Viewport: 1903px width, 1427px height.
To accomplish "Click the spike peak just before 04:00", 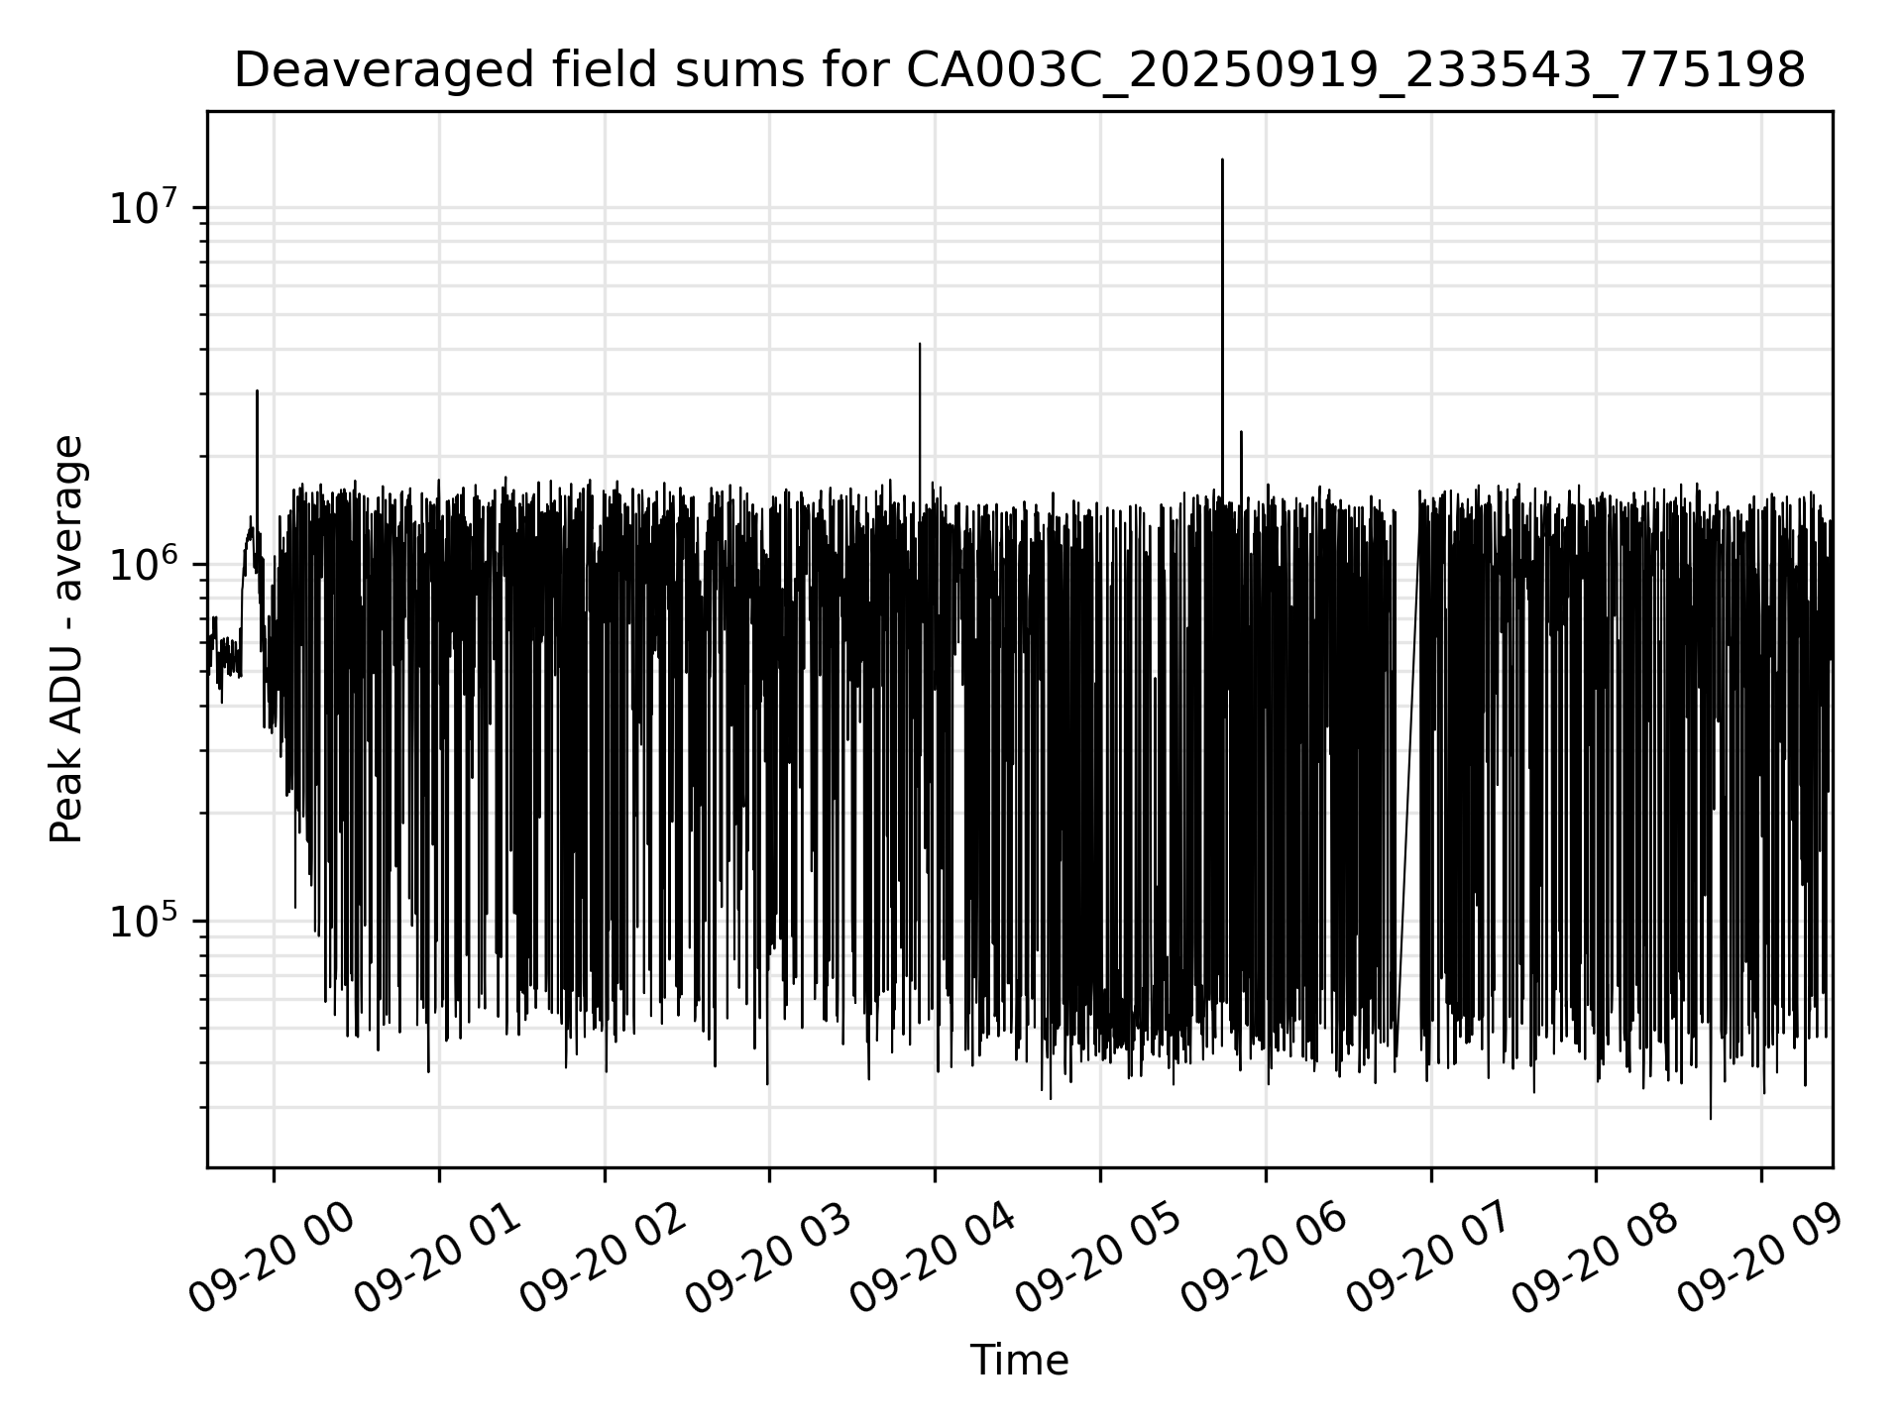I will [x=920, y=345].
